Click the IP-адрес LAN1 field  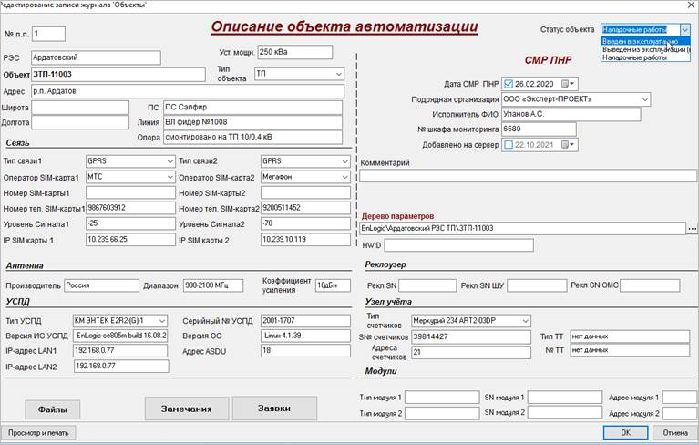tap(120, 350)
